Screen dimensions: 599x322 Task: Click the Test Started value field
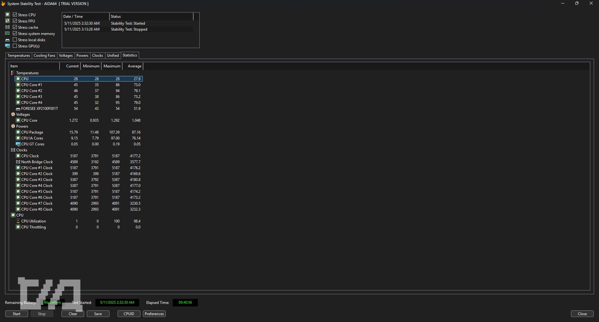[117, 302]
